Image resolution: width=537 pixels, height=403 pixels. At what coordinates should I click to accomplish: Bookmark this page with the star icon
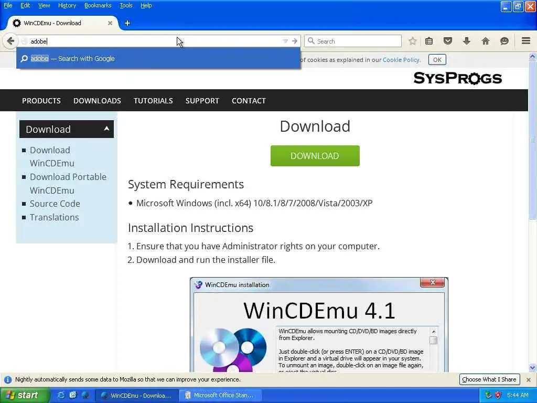413,41
